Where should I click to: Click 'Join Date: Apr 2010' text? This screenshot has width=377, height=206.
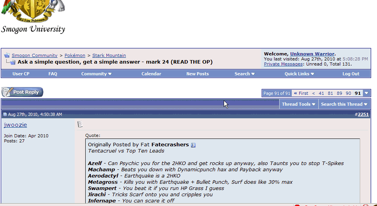(x=26, y=136)
